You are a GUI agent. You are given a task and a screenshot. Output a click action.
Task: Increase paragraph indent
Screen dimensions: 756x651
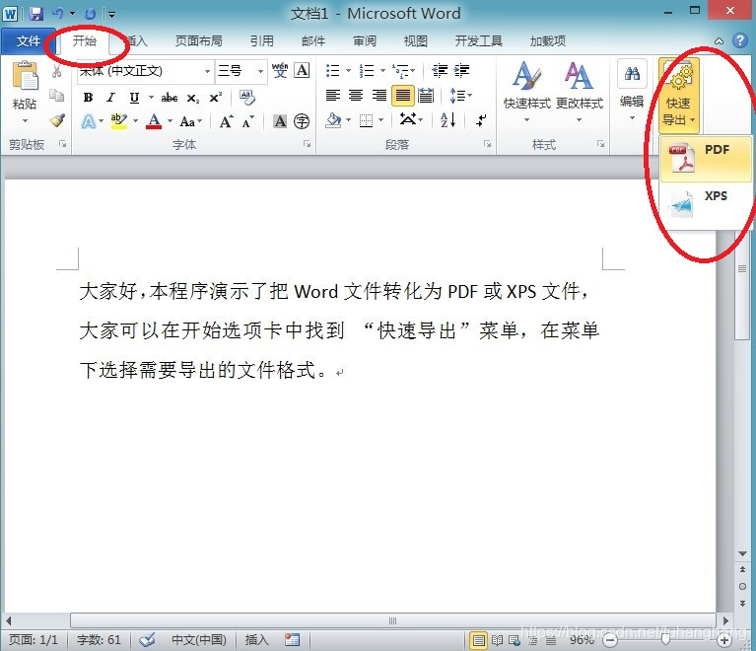(x=461, y=70)
